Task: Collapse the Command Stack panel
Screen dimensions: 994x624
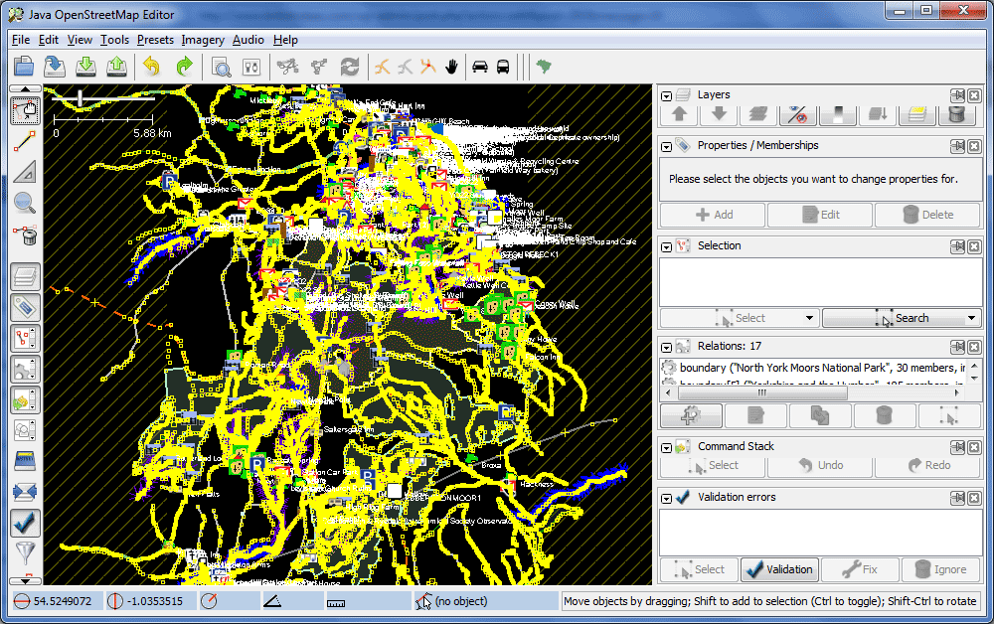Action: [x=666, y=448]
